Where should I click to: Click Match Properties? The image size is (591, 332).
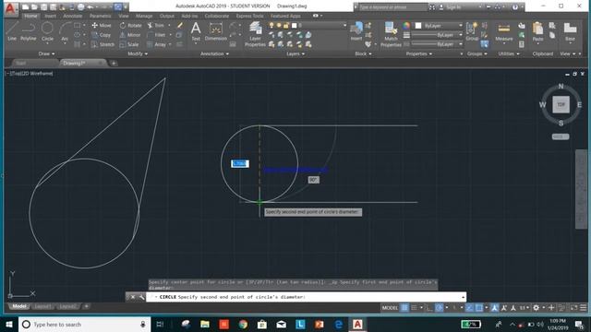coord(391,34)
